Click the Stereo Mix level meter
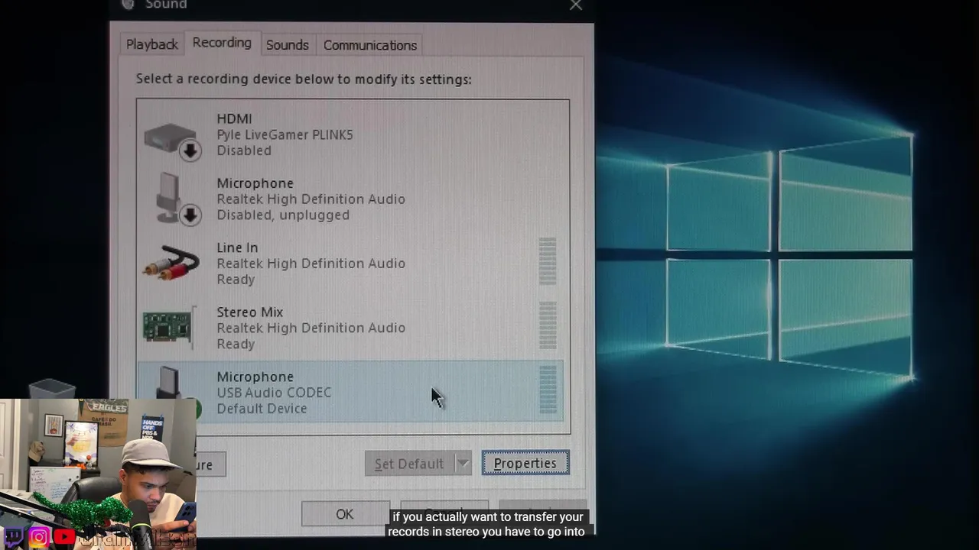This screenshot has width=979, height=550. [x=548, y=325]
